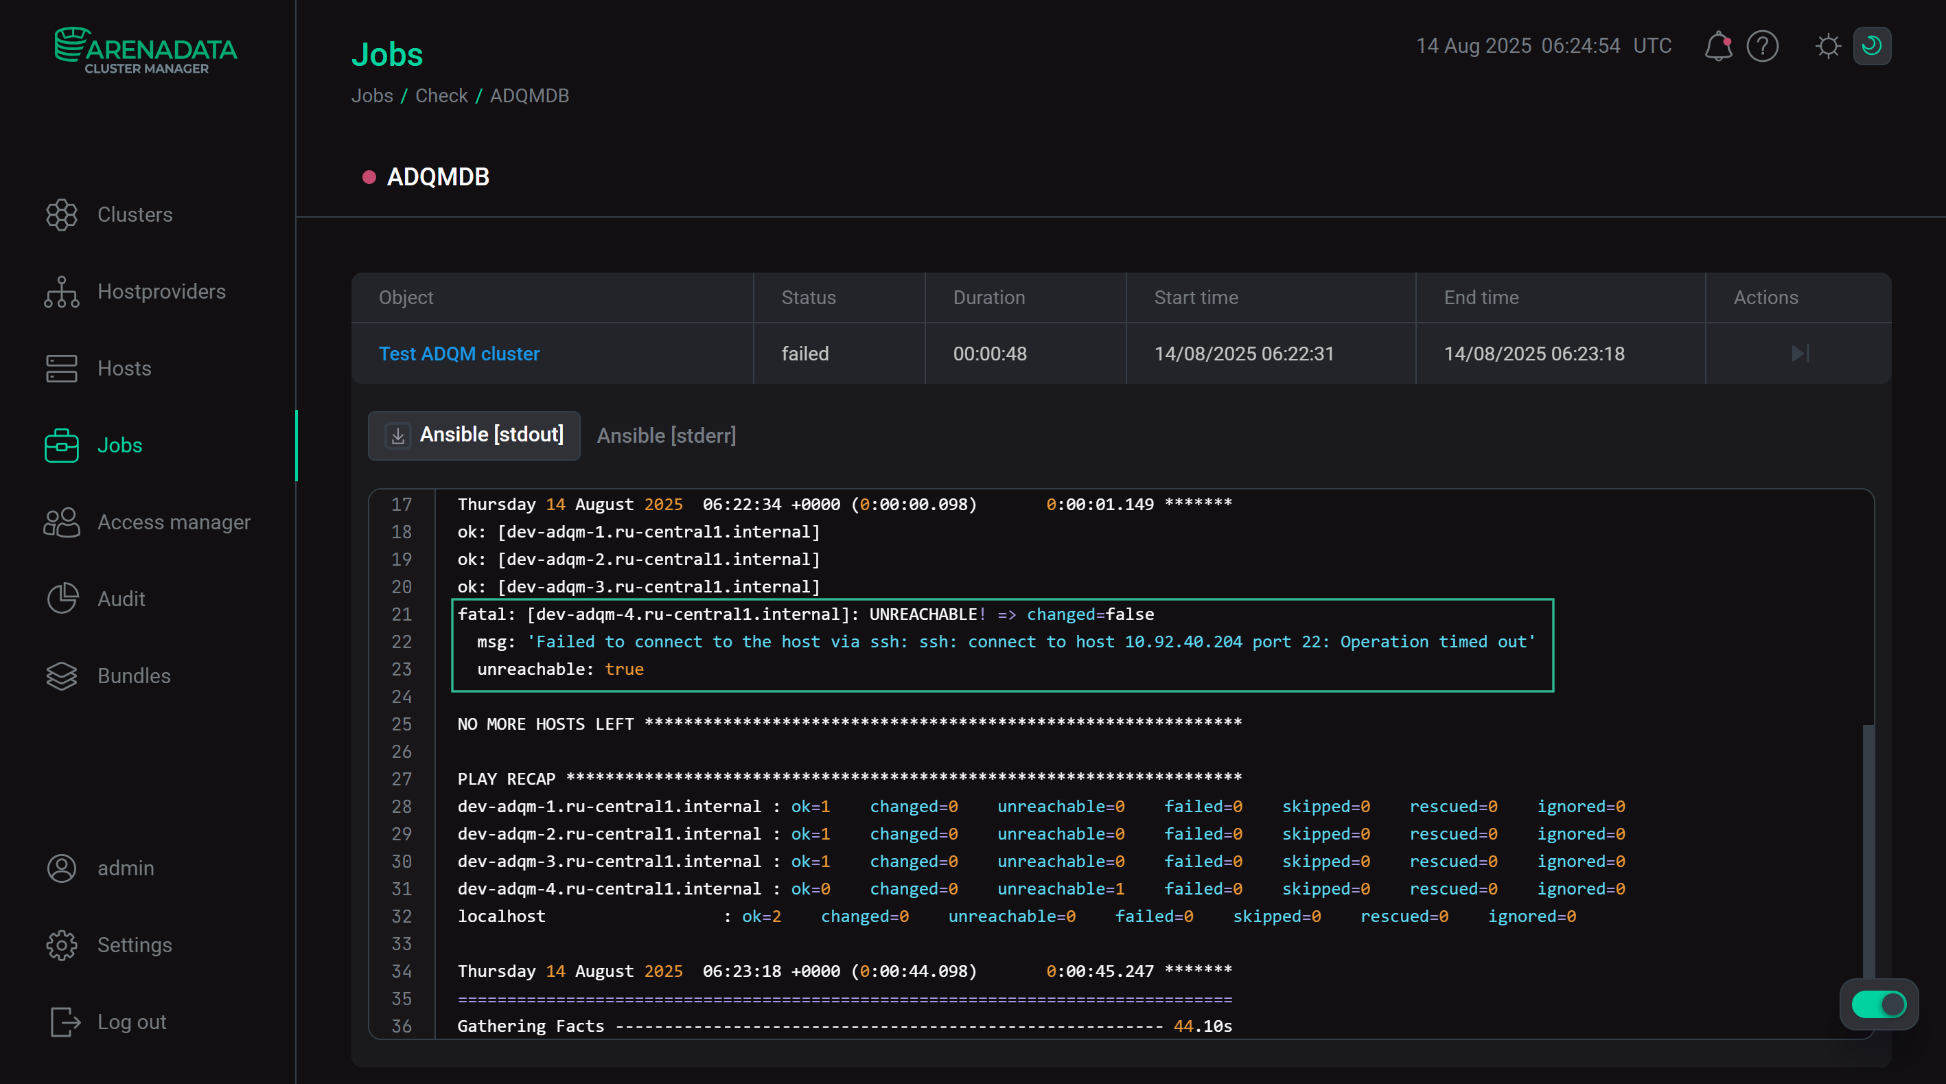This screenshot has width=1946, height=1084.
Task: Switch to light theme sun icon
Action: (x=1828, y=46)
